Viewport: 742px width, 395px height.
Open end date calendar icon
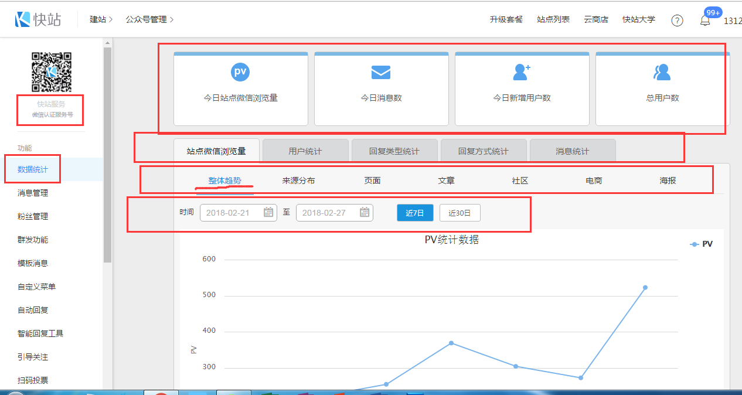[365, 212]
